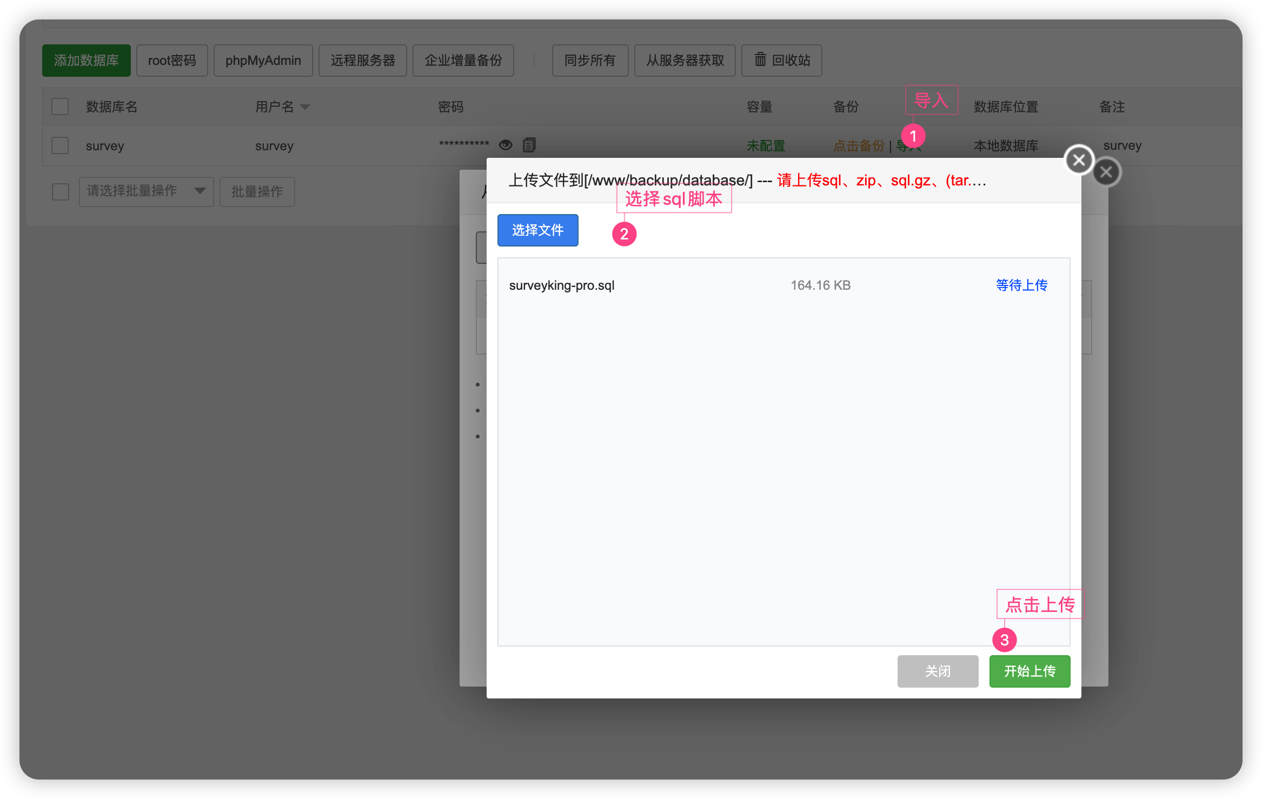Click the 164.16 KB file size
The width and height of the screenshot is (1262, 799).
click(x=820, y=285)
